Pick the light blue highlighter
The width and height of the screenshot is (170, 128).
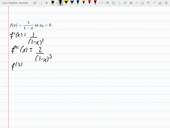[x=72, y=2]
